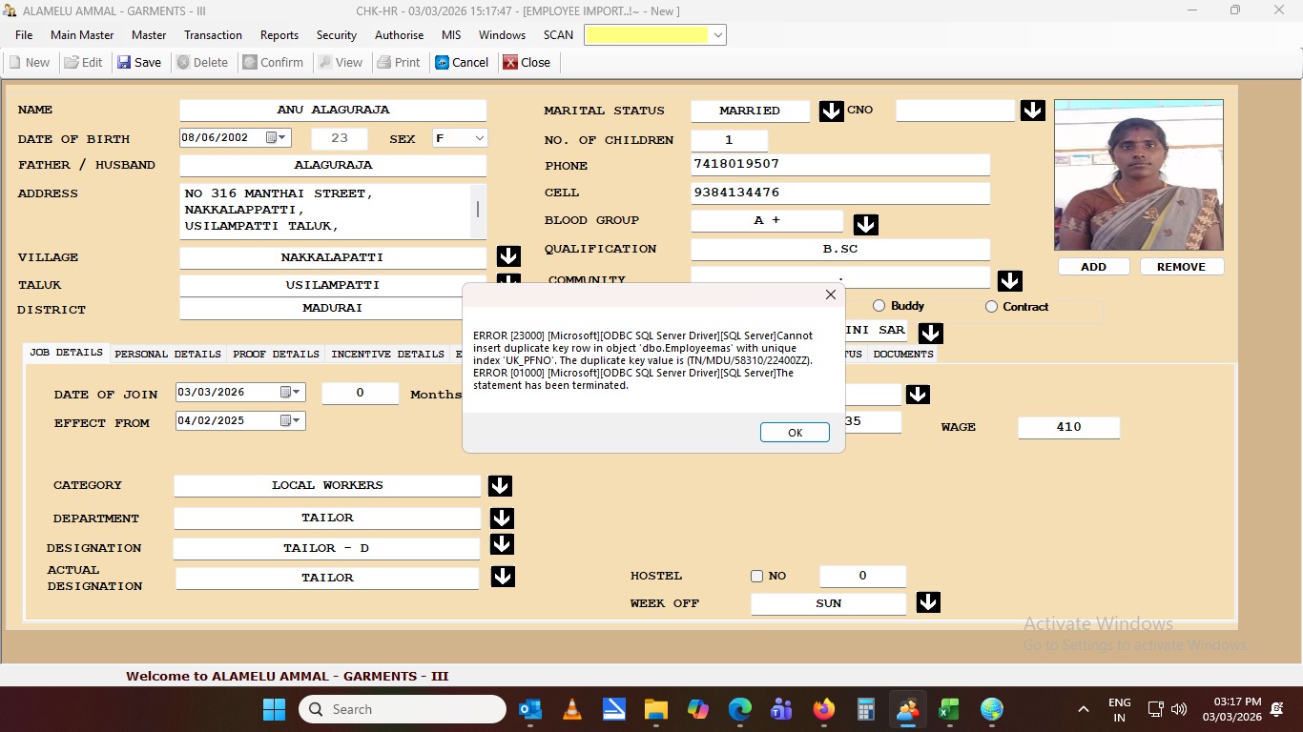
Task: Click the arrow icon next to Category
Action: [x=500, y=485]
